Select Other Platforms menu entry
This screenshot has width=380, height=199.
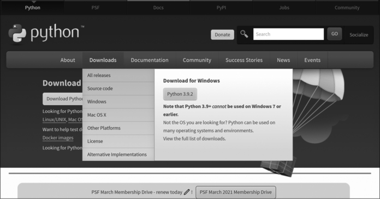pyautogui.click(x=118, y=128)
